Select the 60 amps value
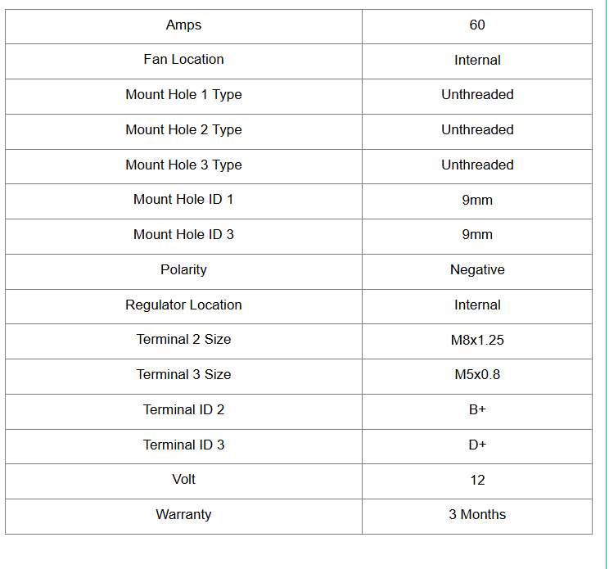The image size is (609, 569). click(477, 25)
